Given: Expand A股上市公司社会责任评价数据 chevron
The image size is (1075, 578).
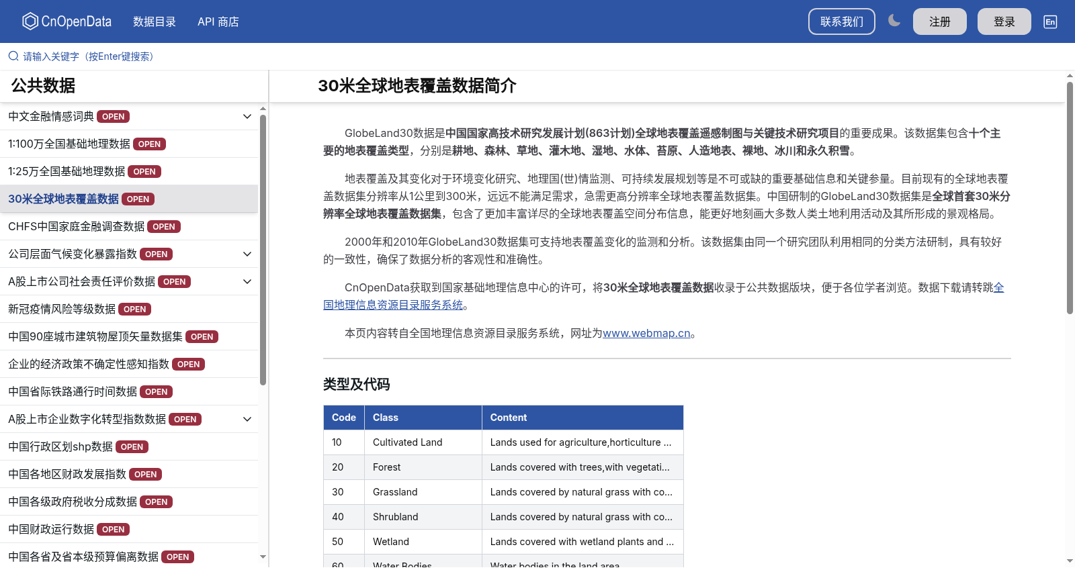Looking at the screenshot, I should pyautogui.click(x=247, y=281).
